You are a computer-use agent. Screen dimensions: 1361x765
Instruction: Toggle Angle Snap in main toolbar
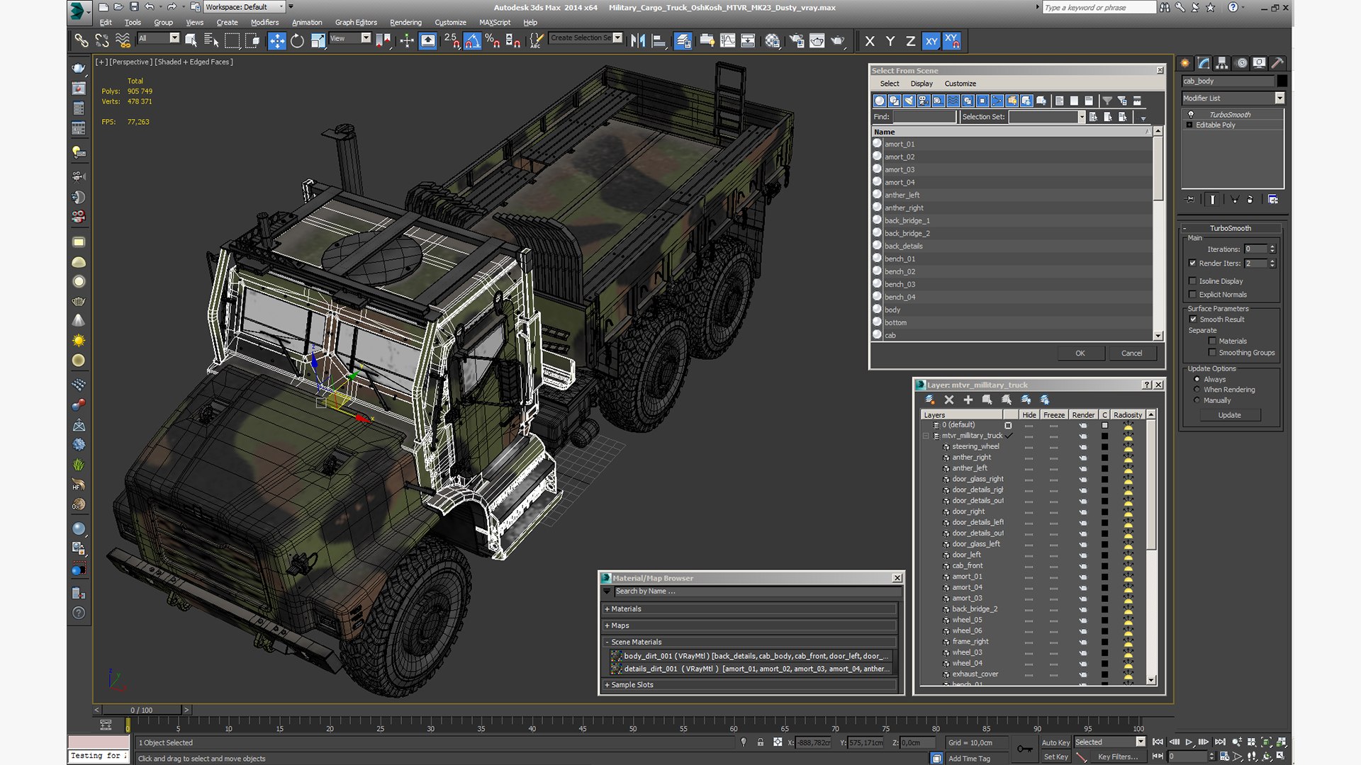pyautogui.click(x=472, y=41)
